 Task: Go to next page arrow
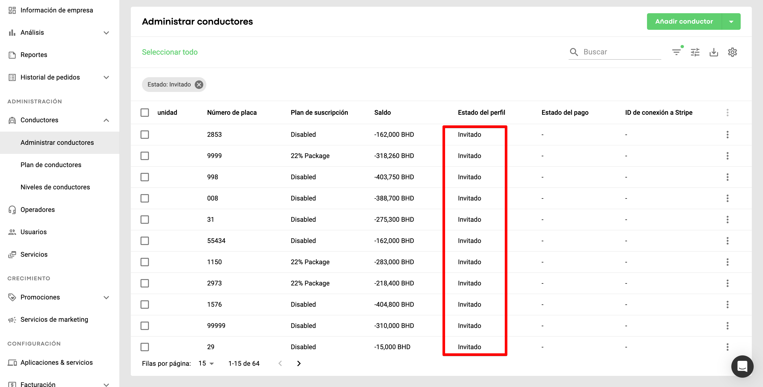[x=298, y=363]
